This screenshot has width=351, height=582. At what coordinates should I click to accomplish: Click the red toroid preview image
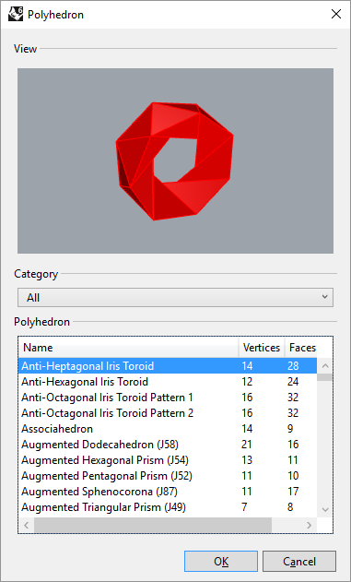coord(174,161)
